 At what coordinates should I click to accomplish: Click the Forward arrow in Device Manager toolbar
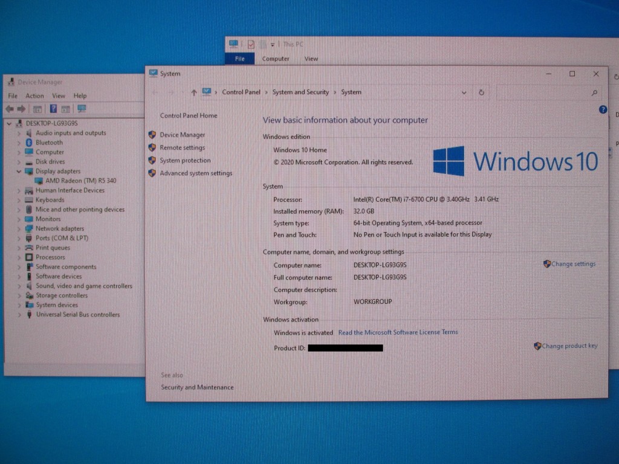click(x=22, y=109)
